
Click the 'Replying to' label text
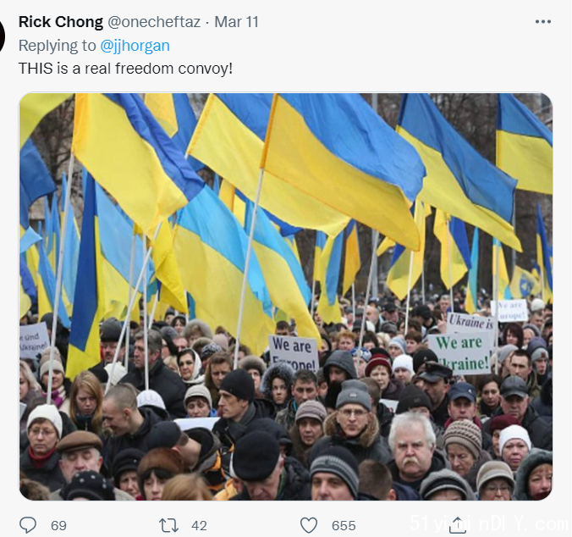click(57, 46)
